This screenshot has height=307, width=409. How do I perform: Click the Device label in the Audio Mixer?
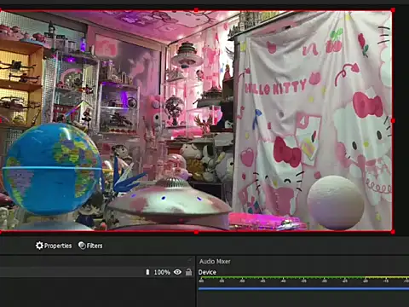pyautogui.click(x=207, y=272)
